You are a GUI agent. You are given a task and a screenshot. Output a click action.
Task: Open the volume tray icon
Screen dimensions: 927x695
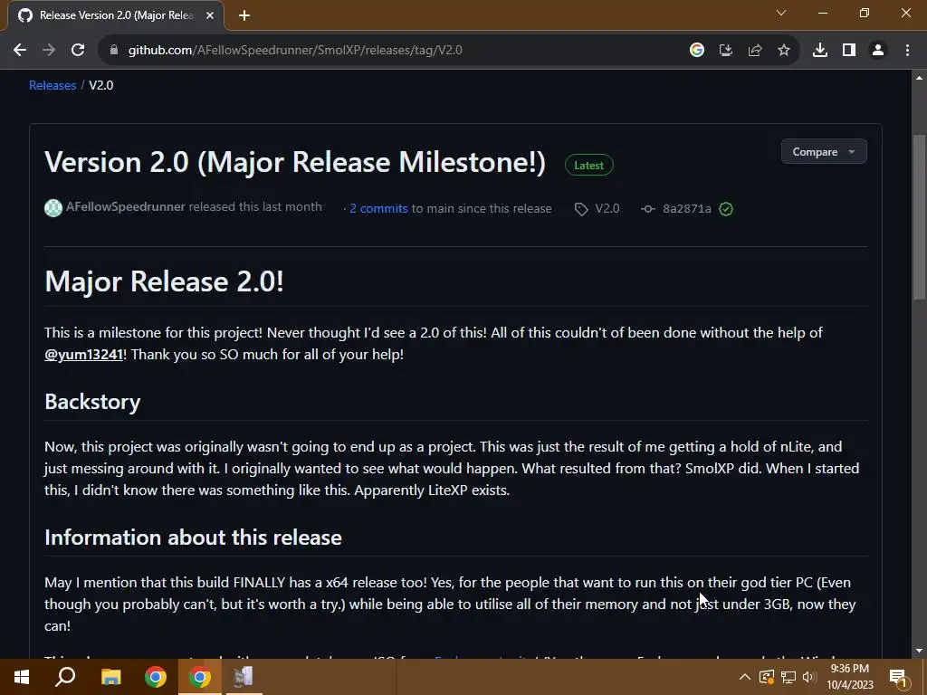click(x=809, y=677)
